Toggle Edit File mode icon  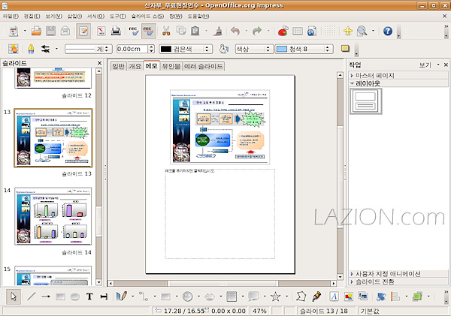click(x=83, y=31)
